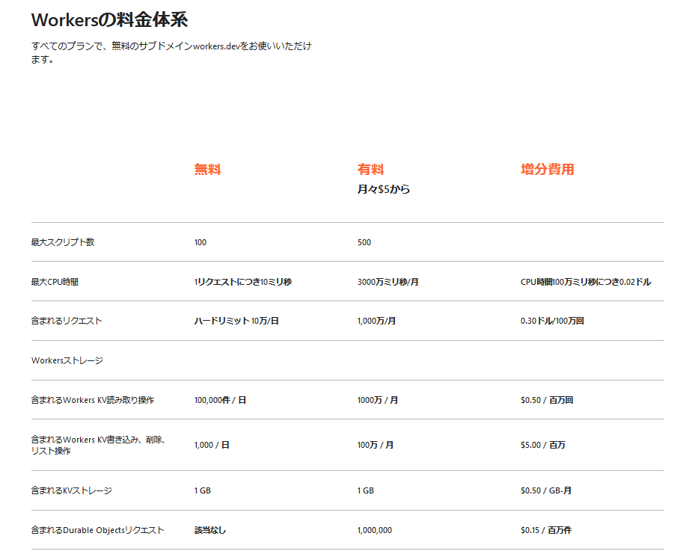Image resolution: width=689 pixels, height=554 pixels.
Task: Select the 増分費用 column header
Action: pos(547,170)
